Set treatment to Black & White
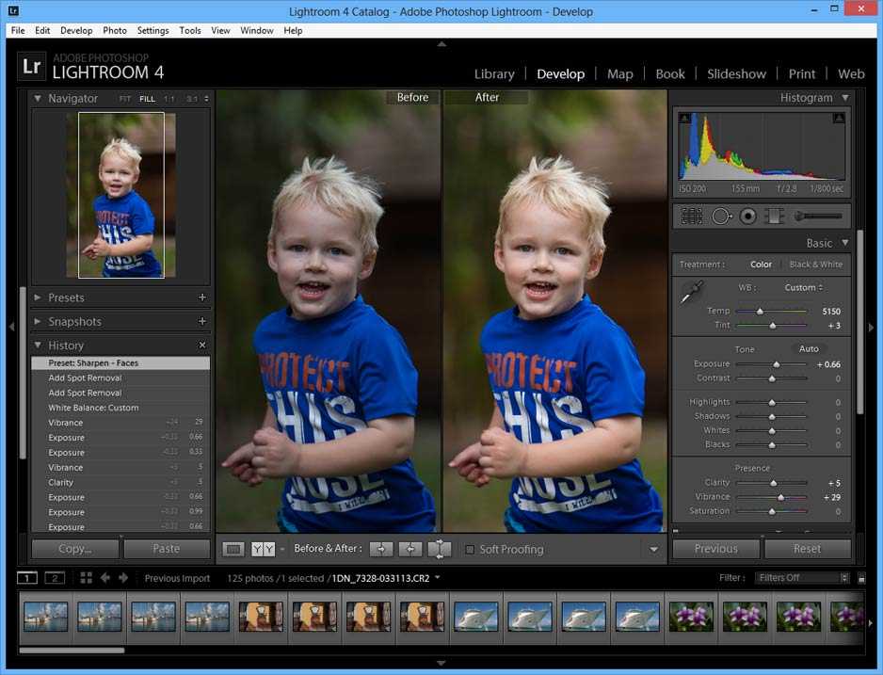 click(816, 264)
